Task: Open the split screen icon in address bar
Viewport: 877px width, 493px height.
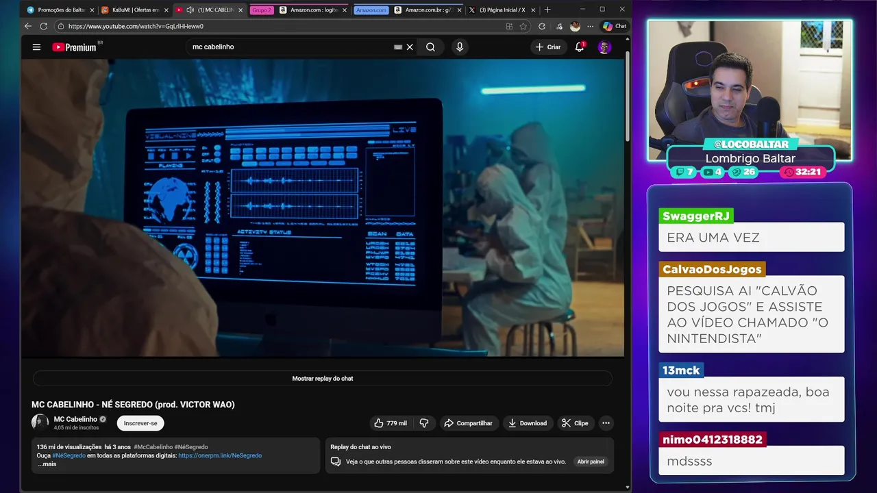Action: (x=509, y=26)
